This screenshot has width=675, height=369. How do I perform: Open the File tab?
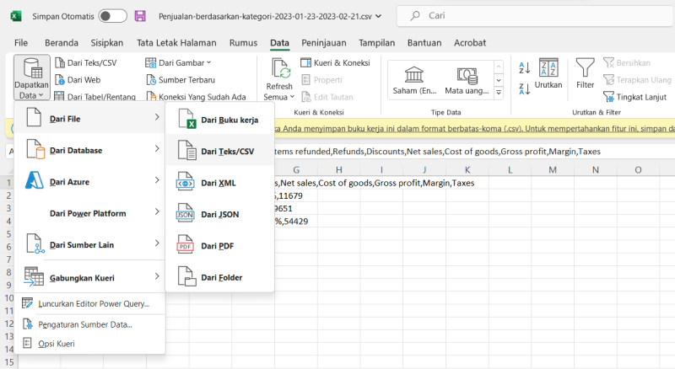tap(20, 43)
